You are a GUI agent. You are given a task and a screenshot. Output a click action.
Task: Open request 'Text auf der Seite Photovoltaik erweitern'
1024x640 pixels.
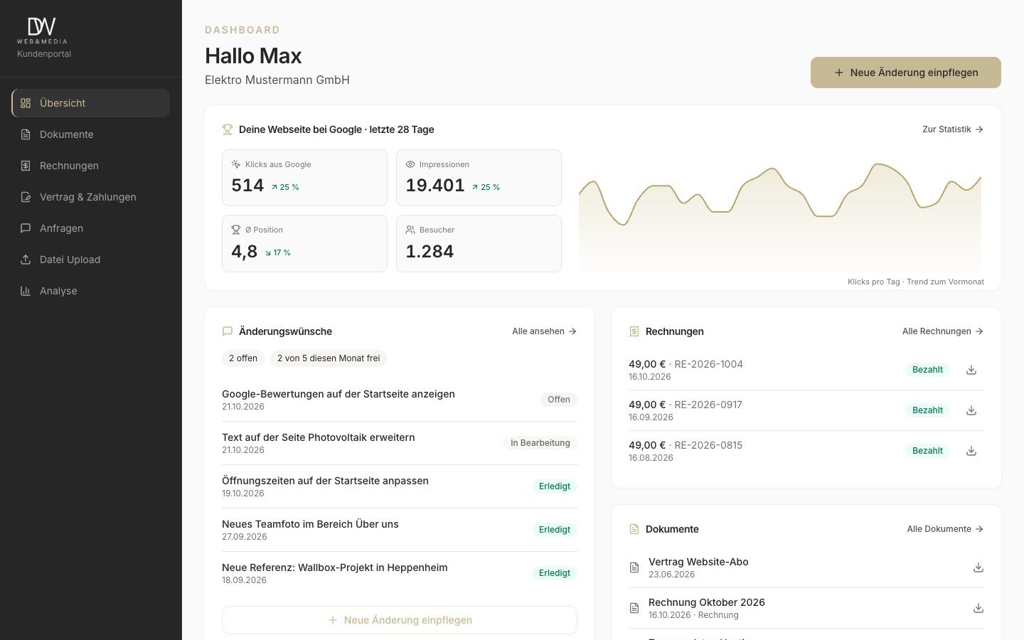click(400, 443)
